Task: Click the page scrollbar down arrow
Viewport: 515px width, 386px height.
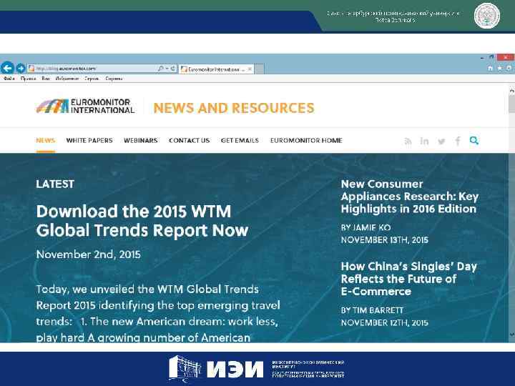Action: [511, 335]
